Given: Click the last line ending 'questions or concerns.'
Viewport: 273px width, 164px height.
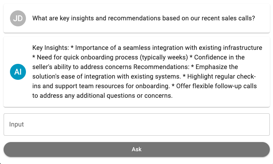Looking at the screenshot, I should pos(102,96).
